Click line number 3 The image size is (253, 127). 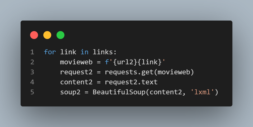click(32, 72)
